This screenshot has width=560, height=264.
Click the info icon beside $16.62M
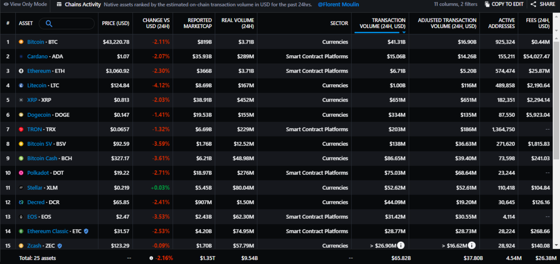tap(472, 245)
